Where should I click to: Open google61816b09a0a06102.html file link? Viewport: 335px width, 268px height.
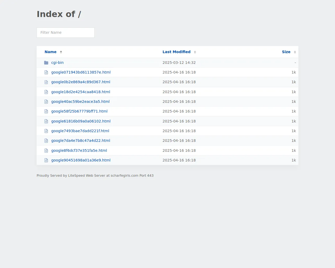point(81,121)
